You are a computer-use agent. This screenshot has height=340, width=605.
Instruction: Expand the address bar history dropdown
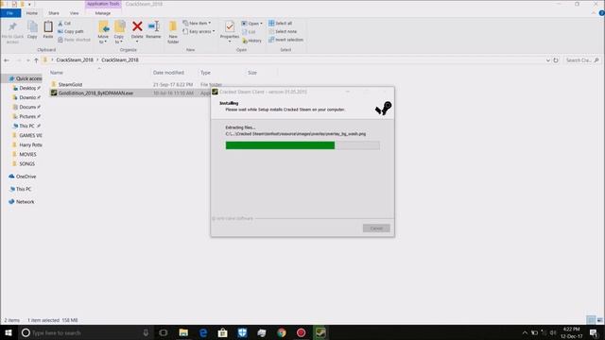click(548, 60)
